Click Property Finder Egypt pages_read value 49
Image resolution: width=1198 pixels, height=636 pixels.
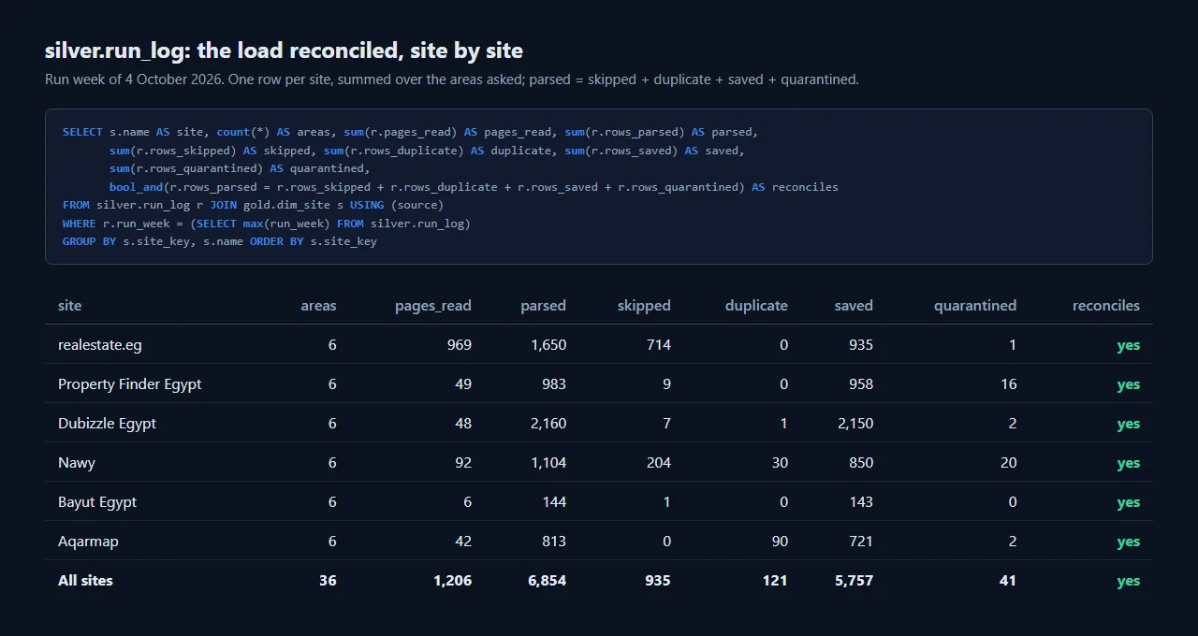463,384
